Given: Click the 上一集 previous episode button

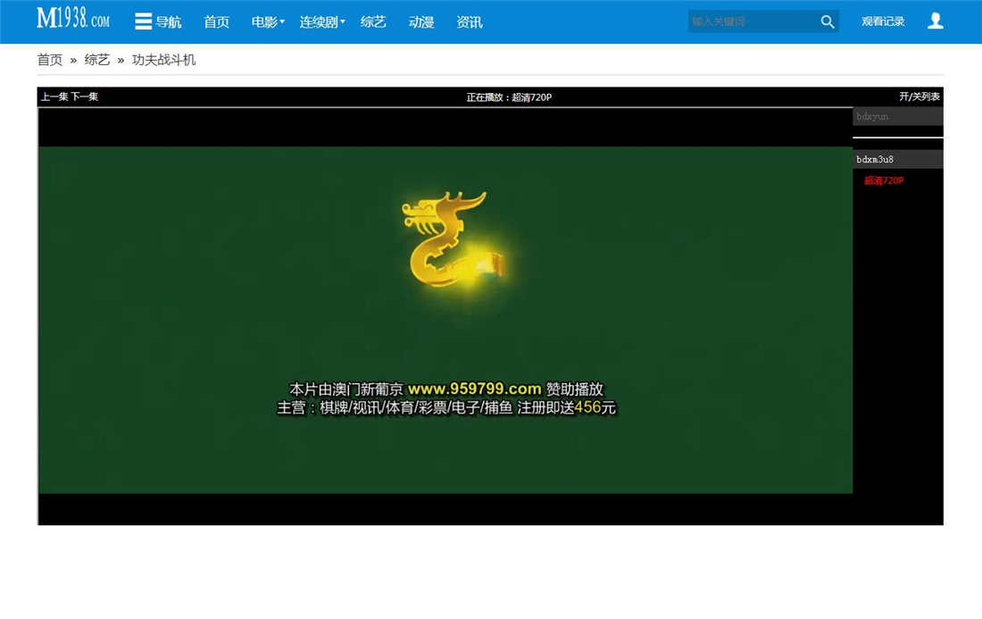Looking at the screenshot, I should 56,96.
